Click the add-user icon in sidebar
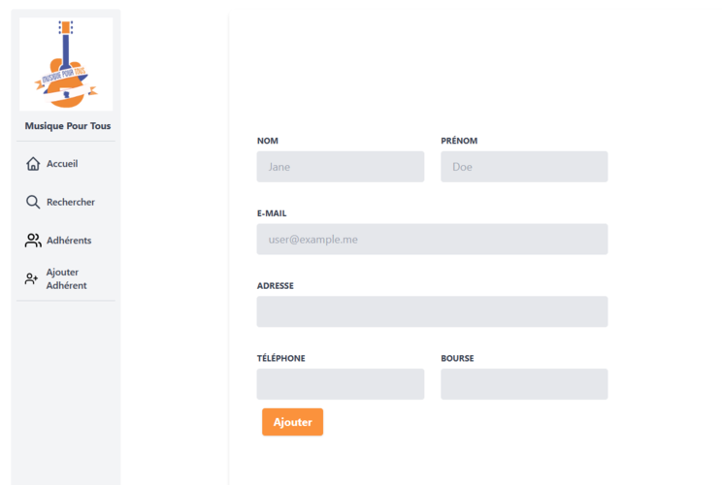Image resolution: width=722 pixels, height=485 pixels. click(x=32, y=278)
